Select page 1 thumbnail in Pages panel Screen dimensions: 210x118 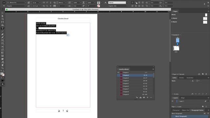(x=178, y=40)
